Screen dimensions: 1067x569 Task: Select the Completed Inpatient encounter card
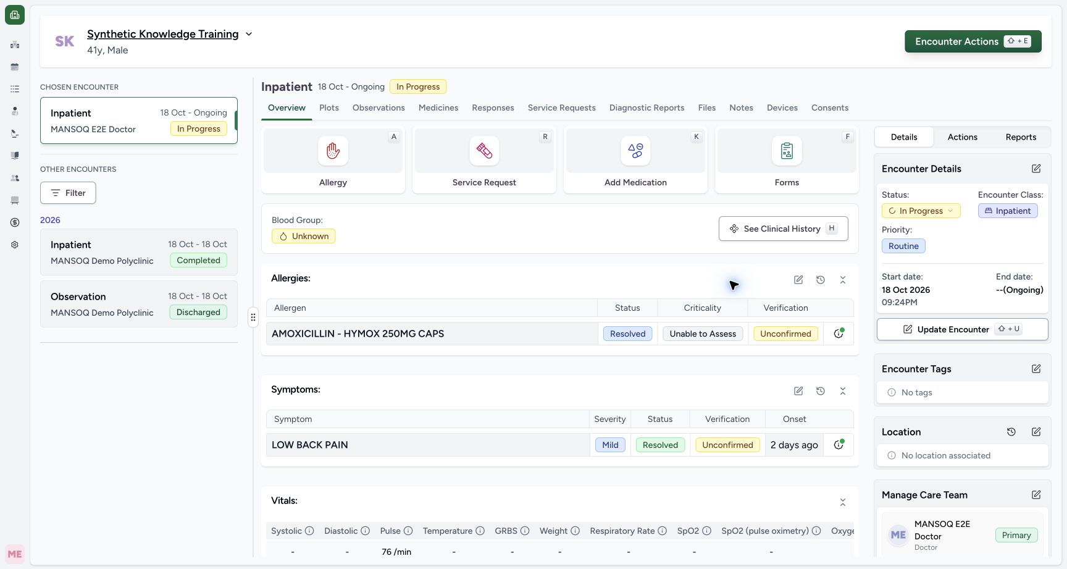[x=139, y=252]
